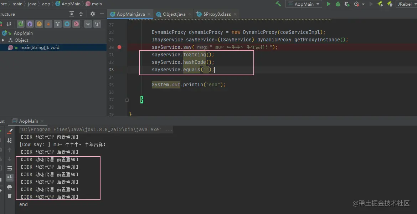Toggle show anonymous classes filter
The height and width of the screenshot is (214, 417).
[58, 24]
